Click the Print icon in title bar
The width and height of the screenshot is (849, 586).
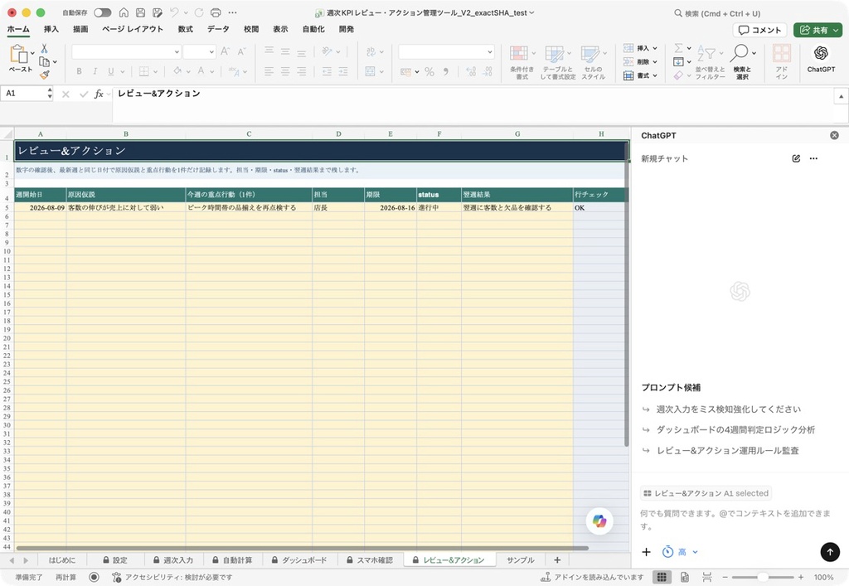(216, 12)
